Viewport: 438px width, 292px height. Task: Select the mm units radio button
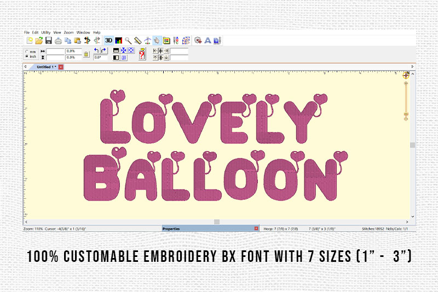click(27, 51)
